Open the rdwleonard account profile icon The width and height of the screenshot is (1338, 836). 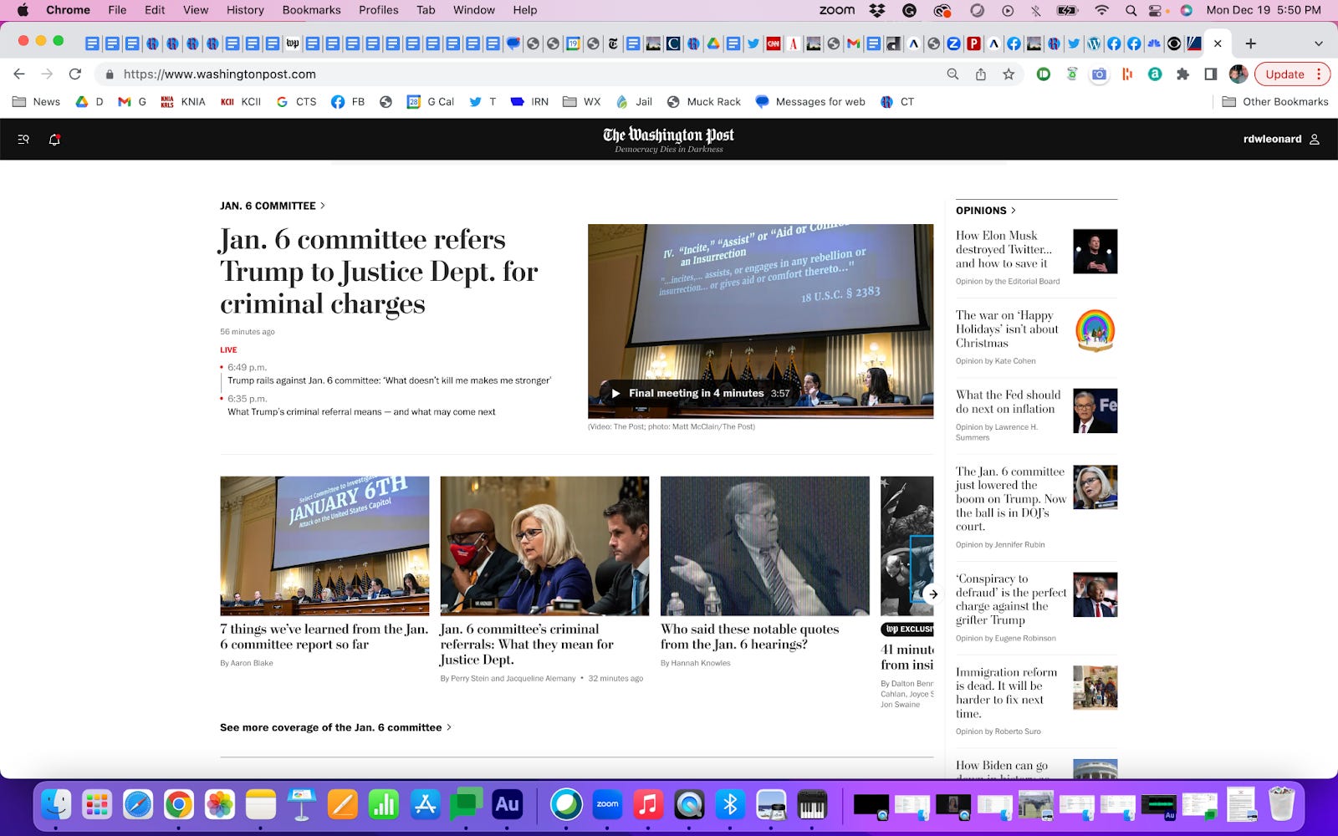coord(1315,140)
